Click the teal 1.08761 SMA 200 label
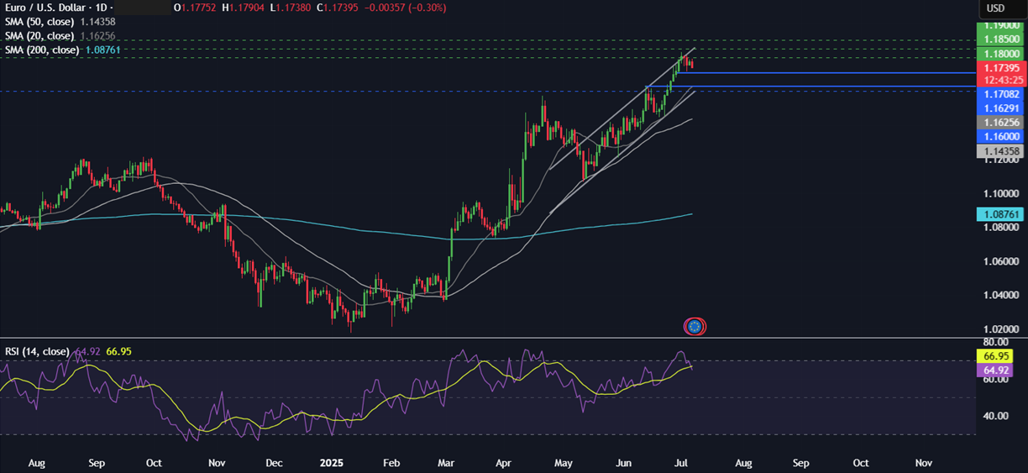 click(x=1001, y=215)
